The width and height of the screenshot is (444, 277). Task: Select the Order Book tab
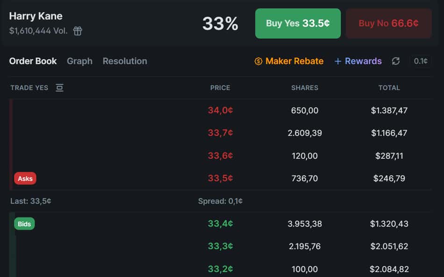(33, 61)
